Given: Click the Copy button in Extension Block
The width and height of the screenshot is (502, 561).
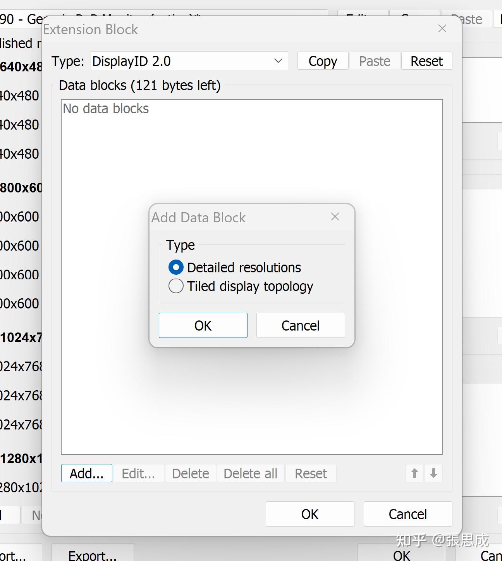Looking at the screenshot, I should click(323, 61).
